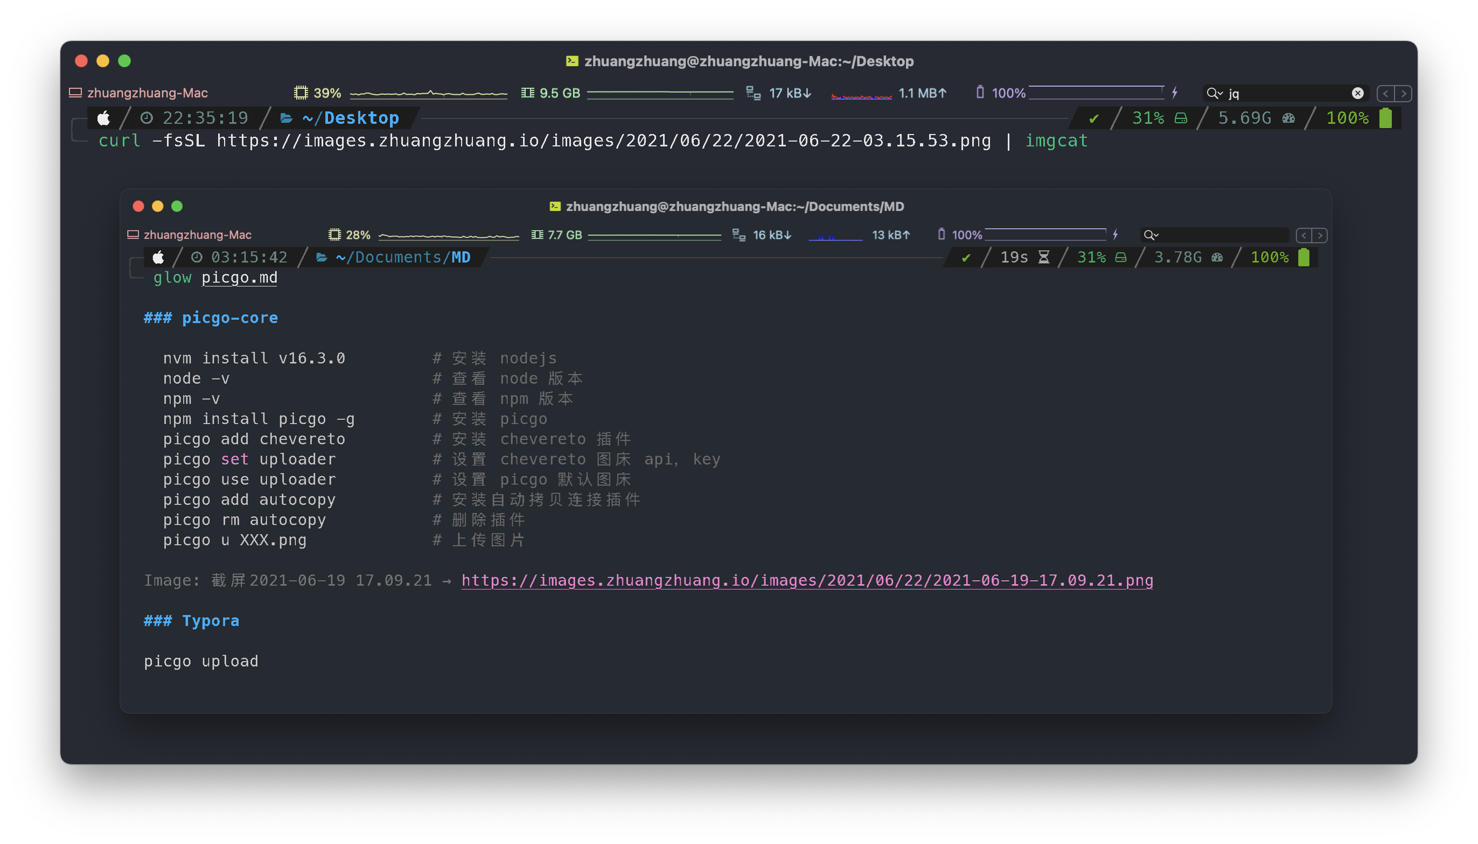Click the inner window's green zoom button

(x=177, y=206)
